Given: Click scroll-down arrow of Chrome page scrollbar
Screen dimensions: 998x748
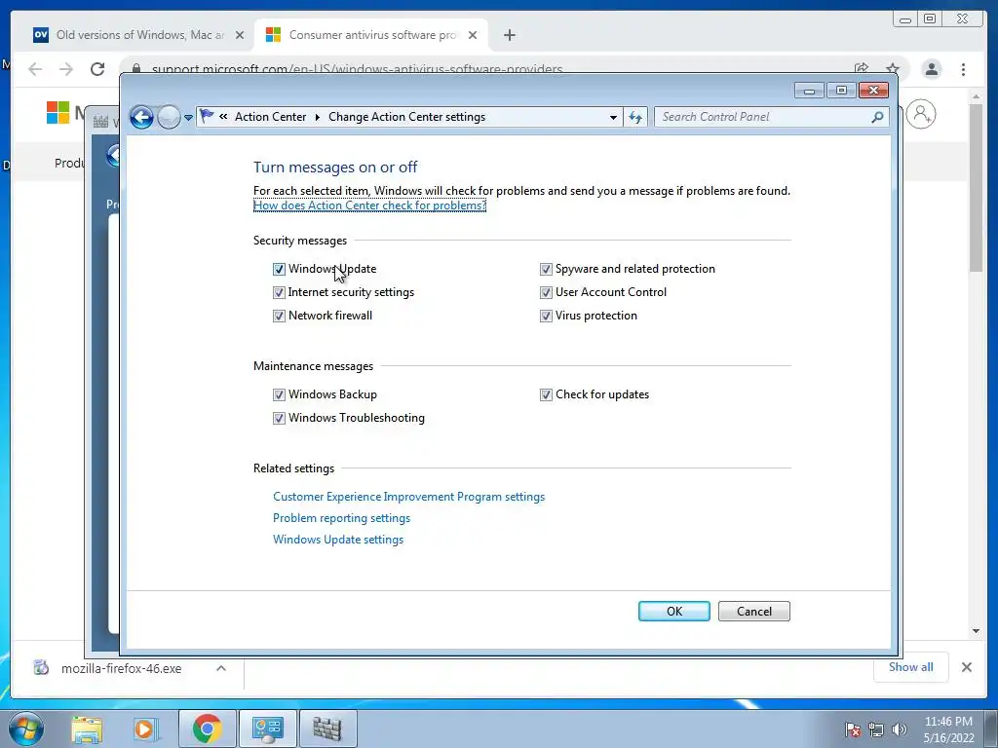Looking at the screenshot, I should 976,631.
